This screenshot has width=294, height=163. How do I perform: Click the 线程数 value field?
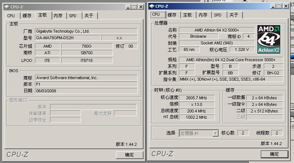[x=277, y=133]
